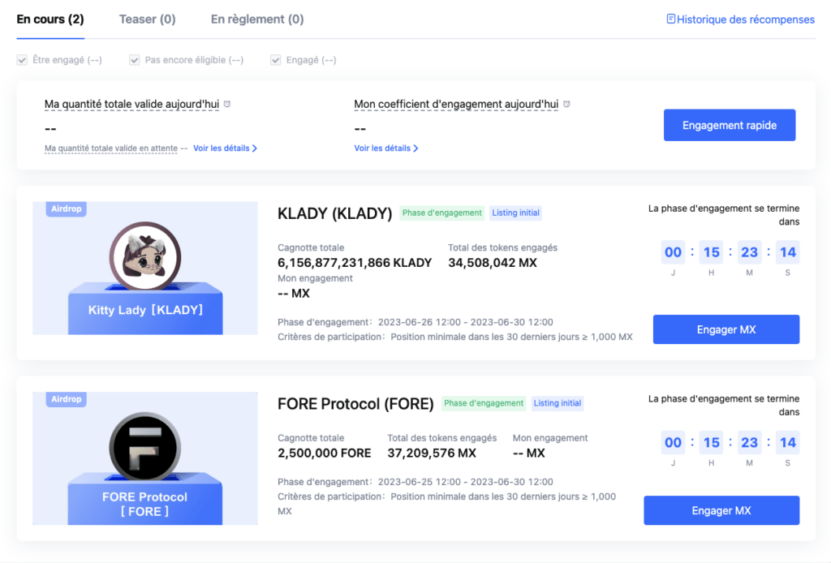Open the En règlement (0) tab
This screenshot has height=563, width=831.
pos(257,19)
